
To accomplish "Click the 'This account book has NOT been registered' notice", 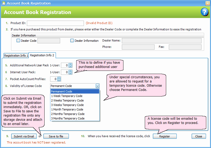I will coord(36,142).
